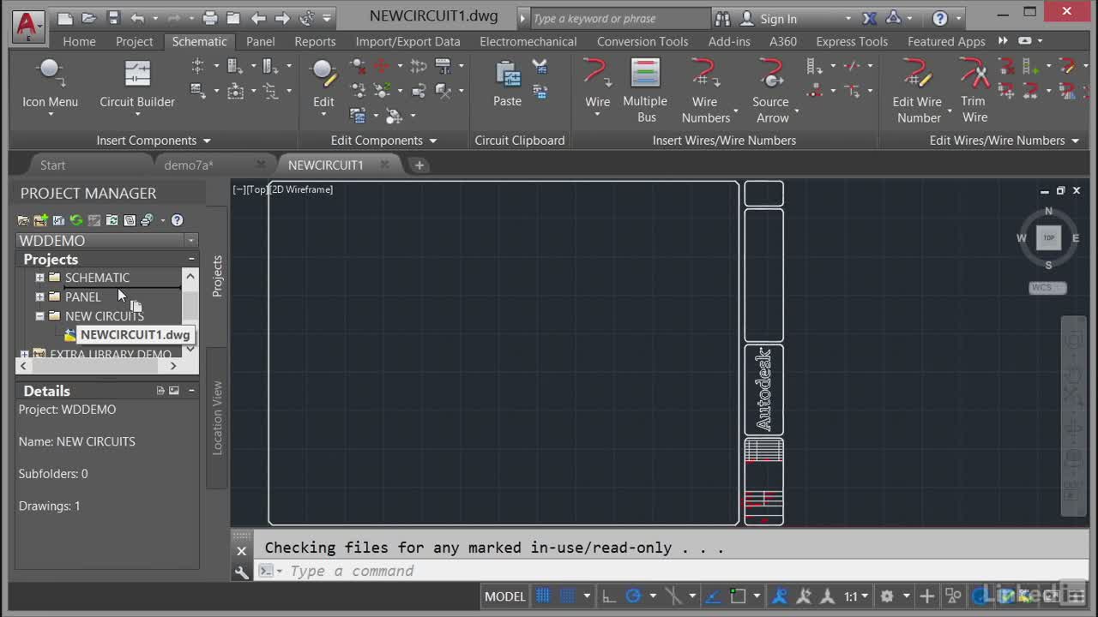Viewport: 1098px width, 617px height.
Task: Open the AutoCAD application menu A button
Action: (27, 26)
